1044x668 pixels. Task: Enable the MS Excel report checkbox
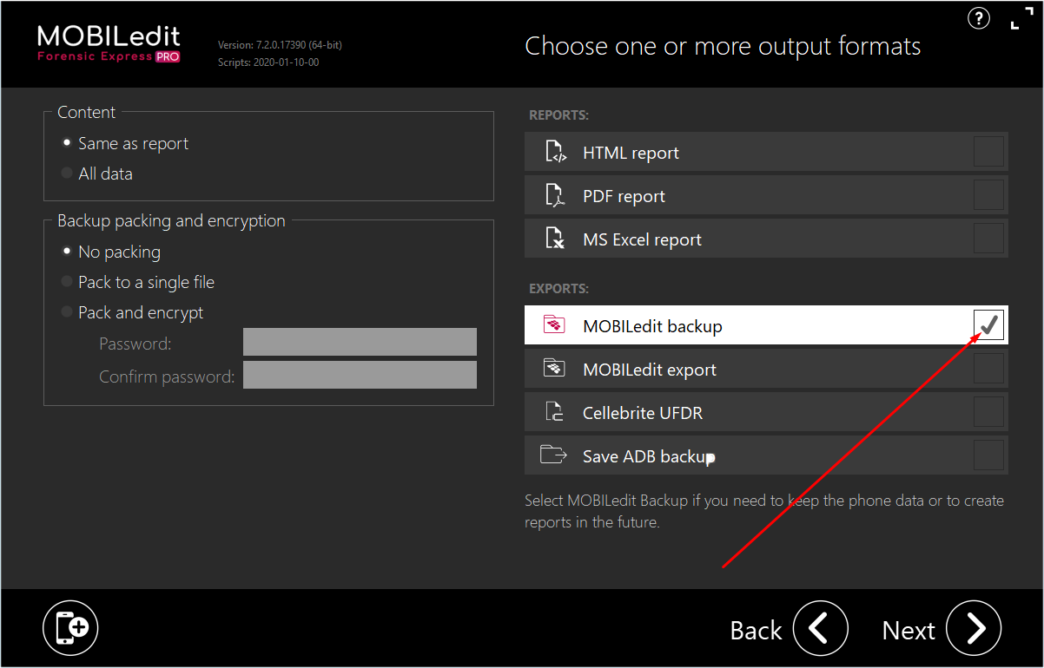(988, 239)
